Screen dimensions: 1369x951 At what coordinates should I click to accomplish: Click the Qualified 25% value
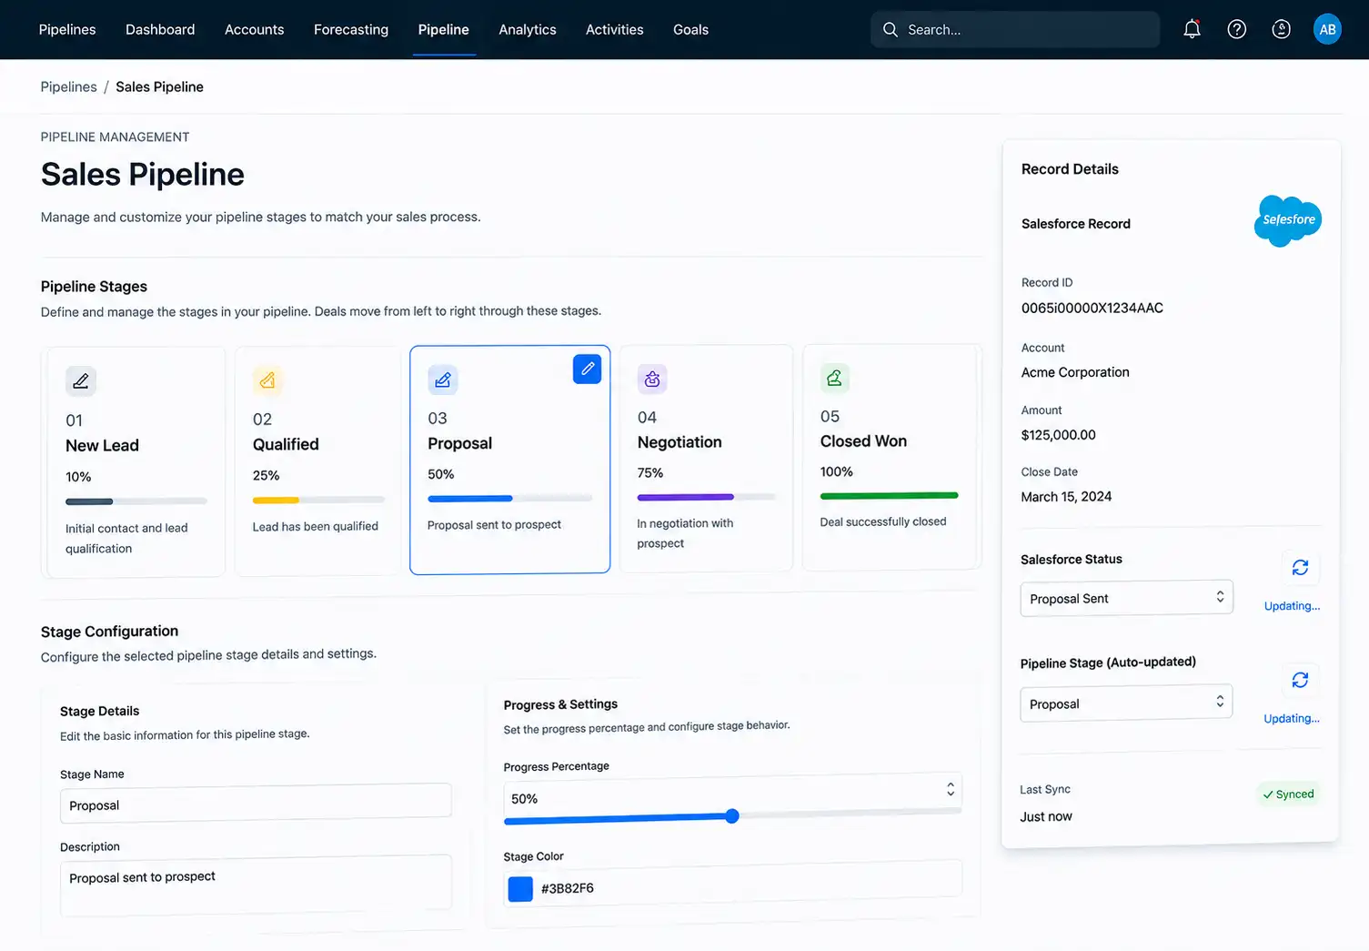pyautogui.click(x=266, y=475)
